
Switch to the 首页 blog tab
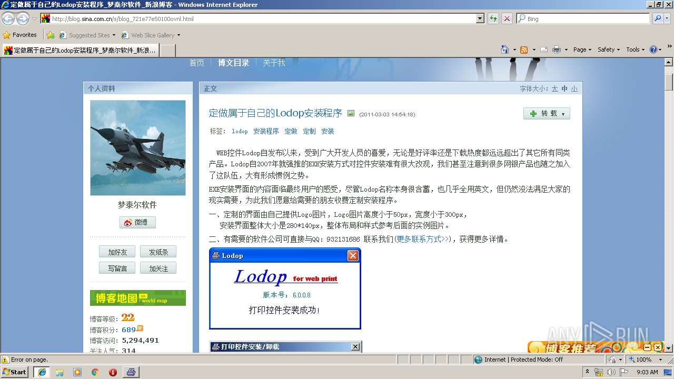pos(196,63)
